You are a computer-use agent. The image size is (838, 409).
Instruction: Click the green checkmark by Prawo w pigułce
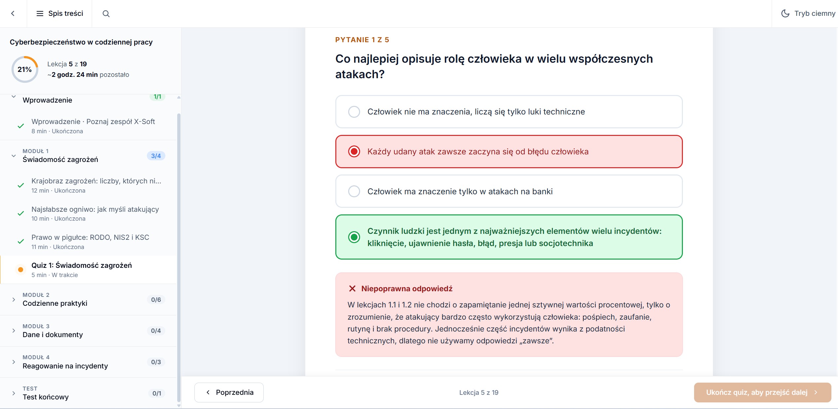pos(21,241)
